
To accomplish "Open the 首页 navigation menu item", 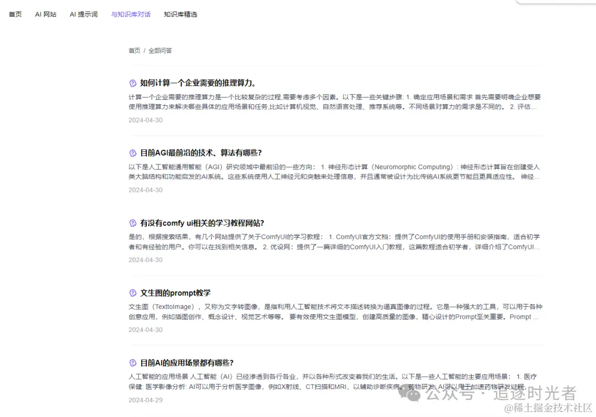I will 15,14.
